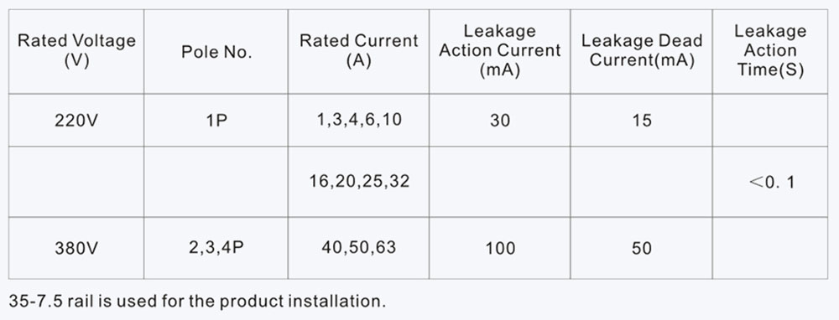839x320 pixels.
Task: Select the 16,20,25,32 rated current cell
Action: 358,182
